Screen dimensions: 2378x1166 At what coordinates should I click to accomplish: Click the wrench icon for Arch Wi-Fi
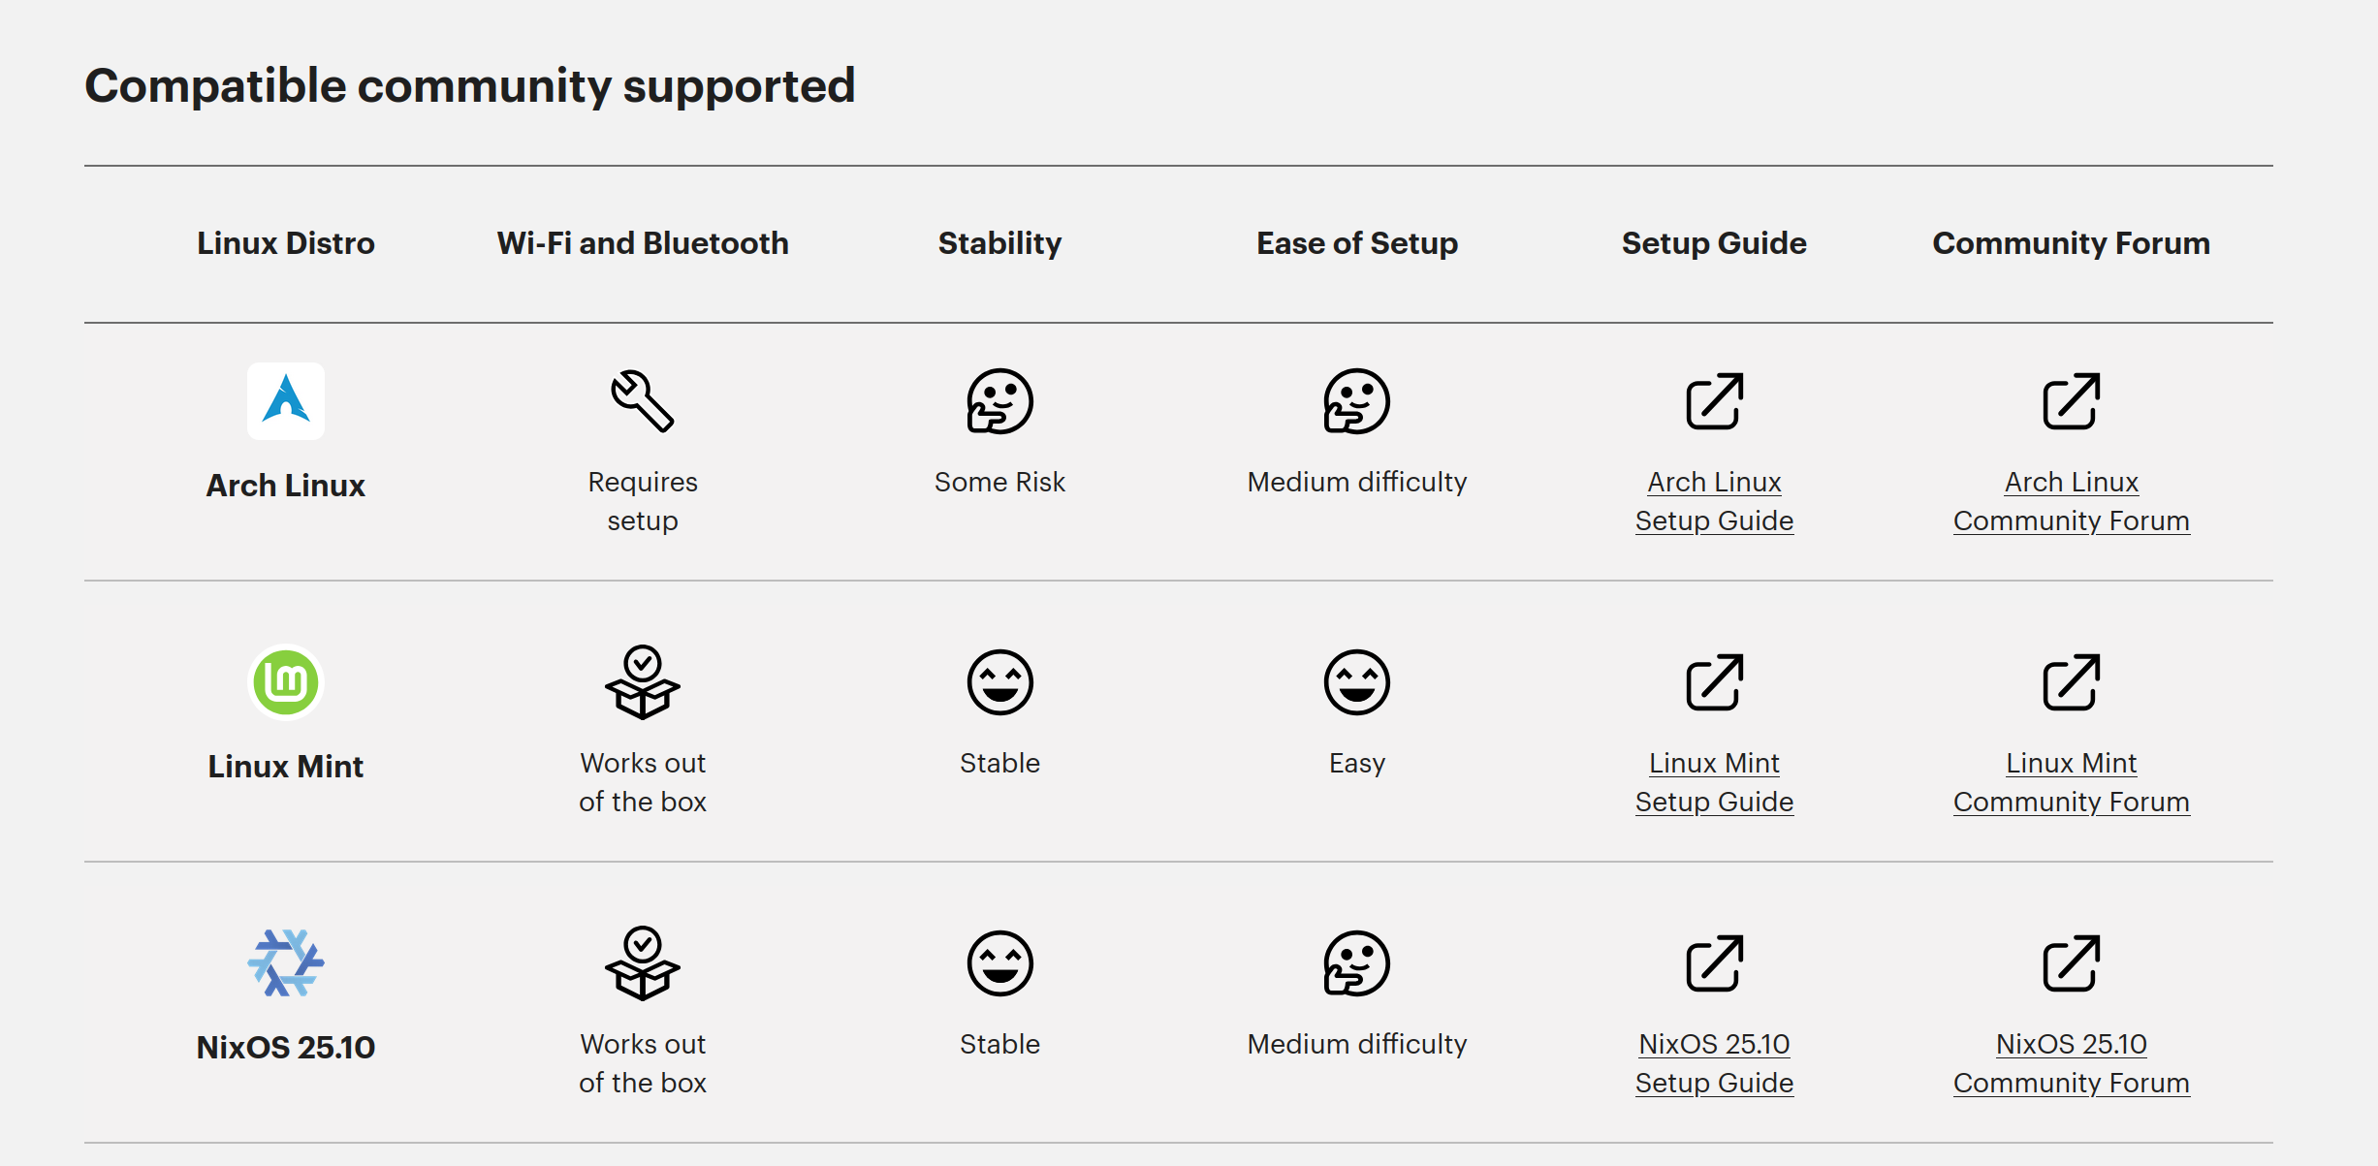click(x=642, y=400)
